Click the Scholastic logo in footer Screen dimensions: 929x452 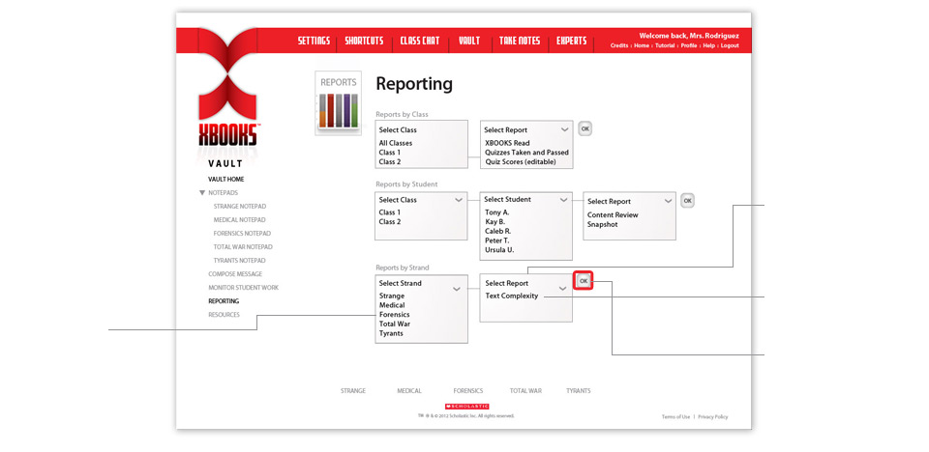point(466,407)
